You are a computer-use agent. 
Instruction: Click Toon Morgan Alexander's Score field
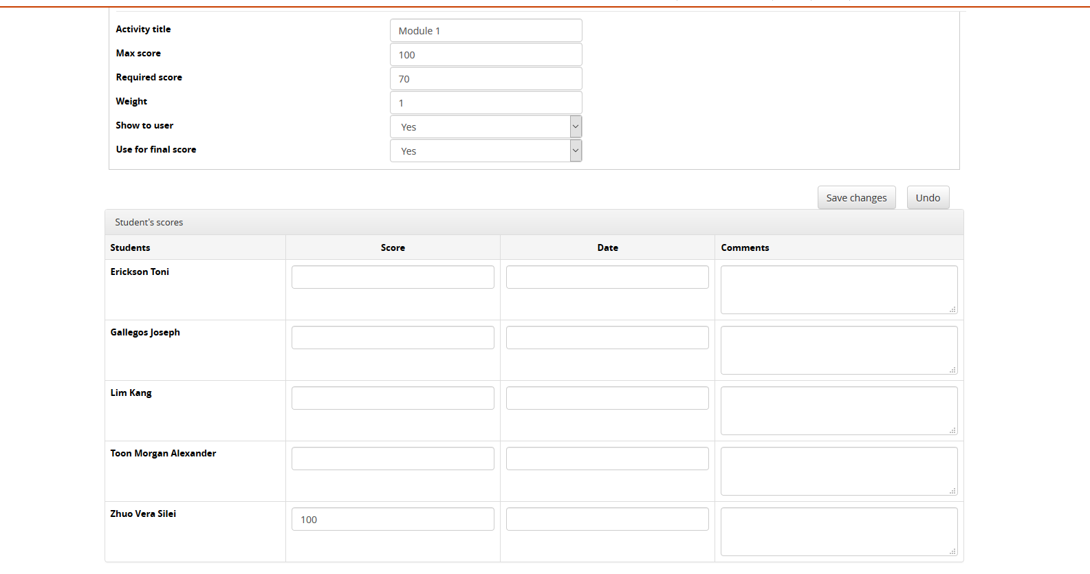coord(393,459)
